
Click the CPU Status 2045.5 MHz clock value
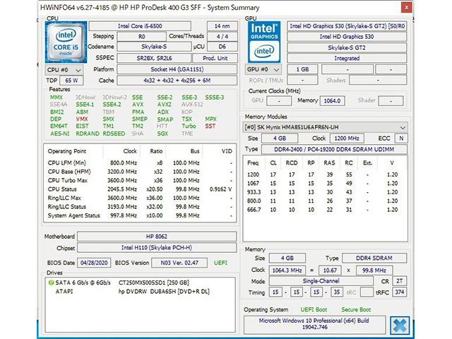coord(122,189)
